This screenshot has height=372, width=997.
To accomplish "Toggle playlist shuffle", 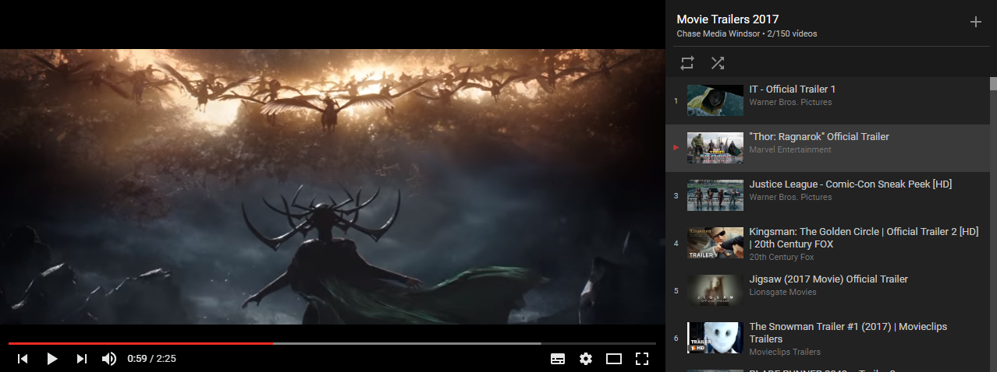I will pyautogui.click(x=718, y=63).
